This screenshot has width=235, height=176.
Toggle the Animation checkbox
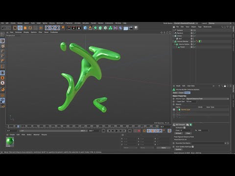pyautogui.click(x=185, y=128)
